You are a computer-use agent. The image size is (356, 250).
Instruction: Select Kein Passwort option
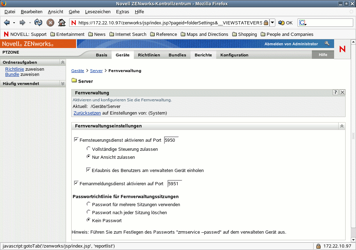[89, 220]
